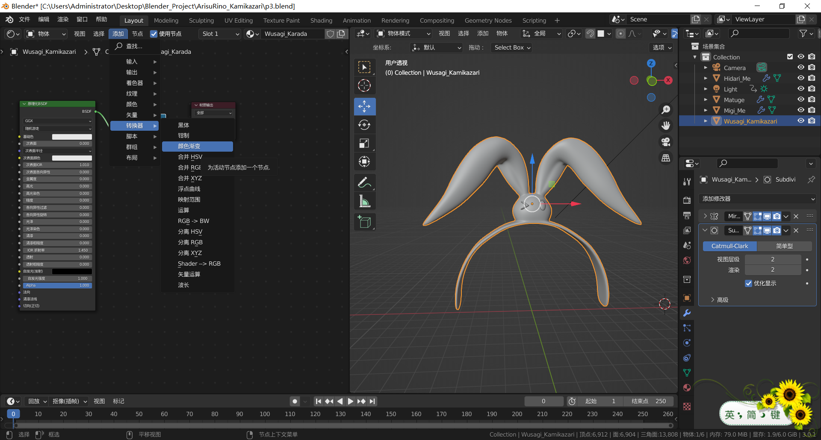Screen dimensions: 821x440
Task: Click the current frame field showing 0
Action: pyautogui.click(x=543, y=401)
